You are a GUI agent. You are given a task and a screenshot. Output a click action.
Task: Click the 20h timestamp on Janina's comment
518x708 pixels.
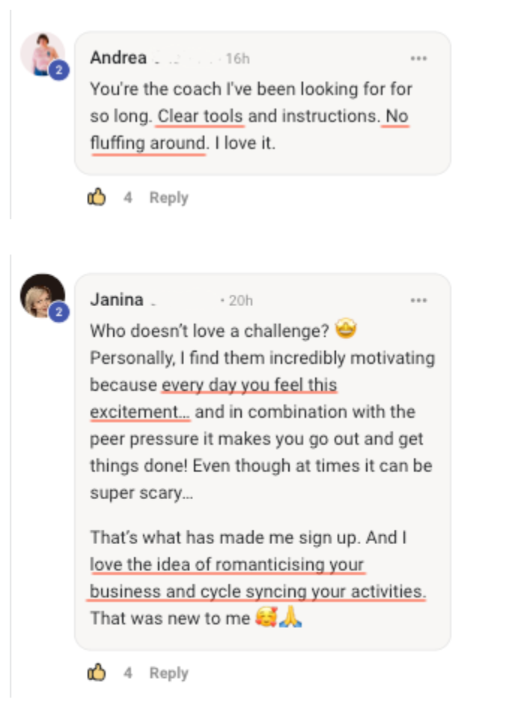(x=240, y=300)
